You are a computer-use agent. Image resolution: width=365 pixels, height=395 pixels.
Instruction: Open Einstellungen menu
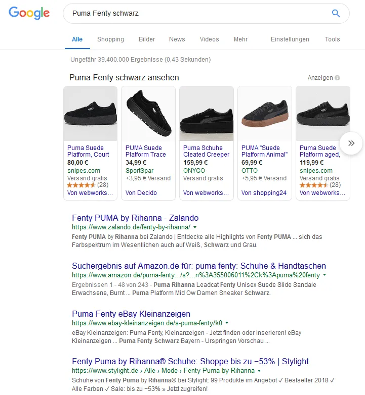click(x=290, y=39)
